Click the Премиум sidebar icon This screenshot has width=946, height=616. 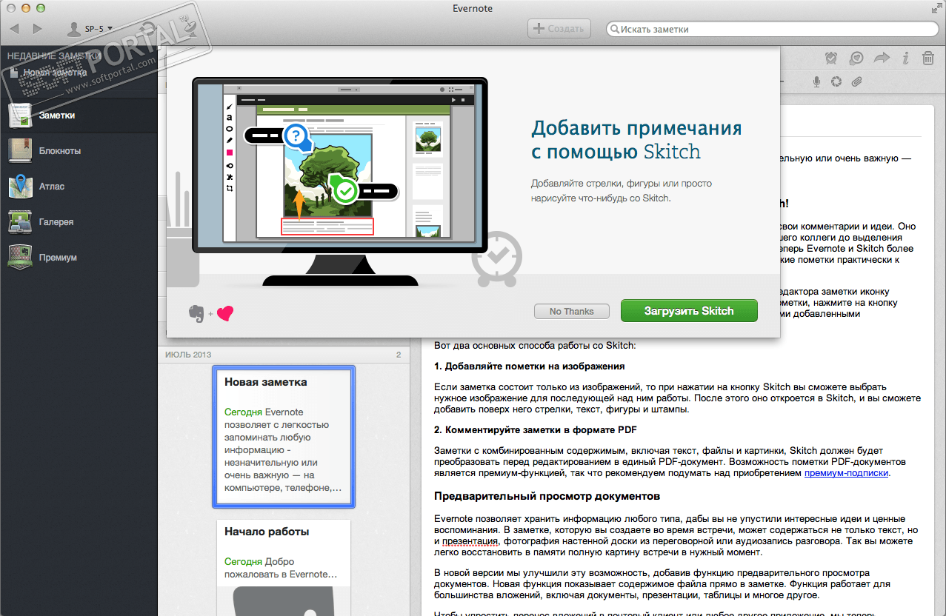(20, 258)
